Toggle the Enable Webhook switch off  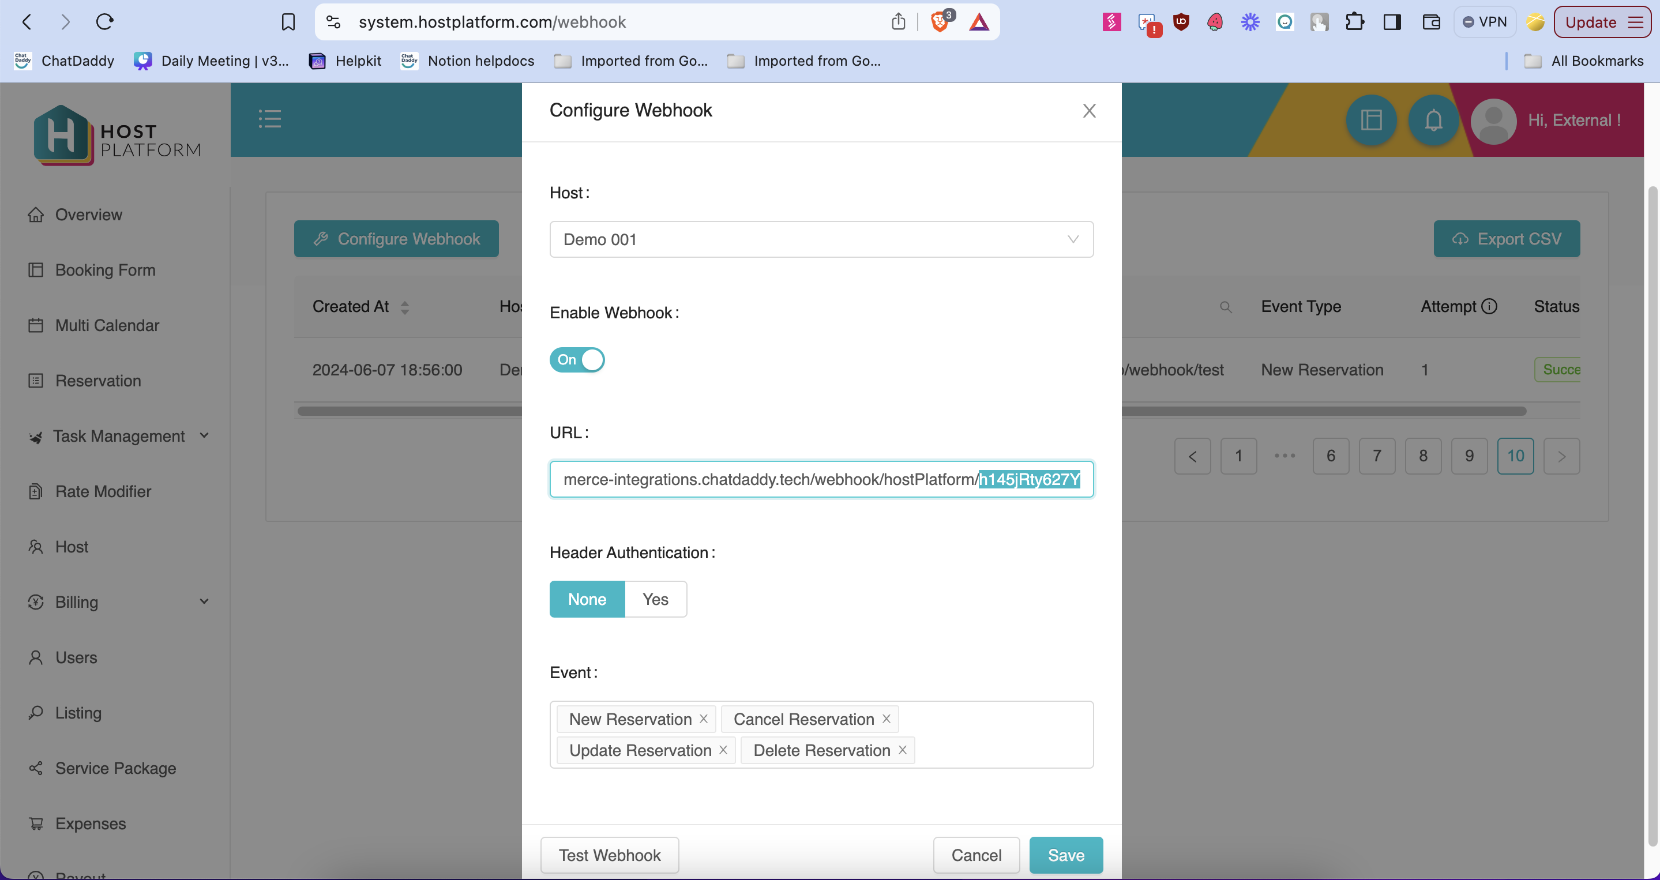coord(577,359)
